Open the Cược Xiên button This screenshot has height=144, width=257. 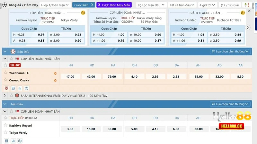click(84, 5)
